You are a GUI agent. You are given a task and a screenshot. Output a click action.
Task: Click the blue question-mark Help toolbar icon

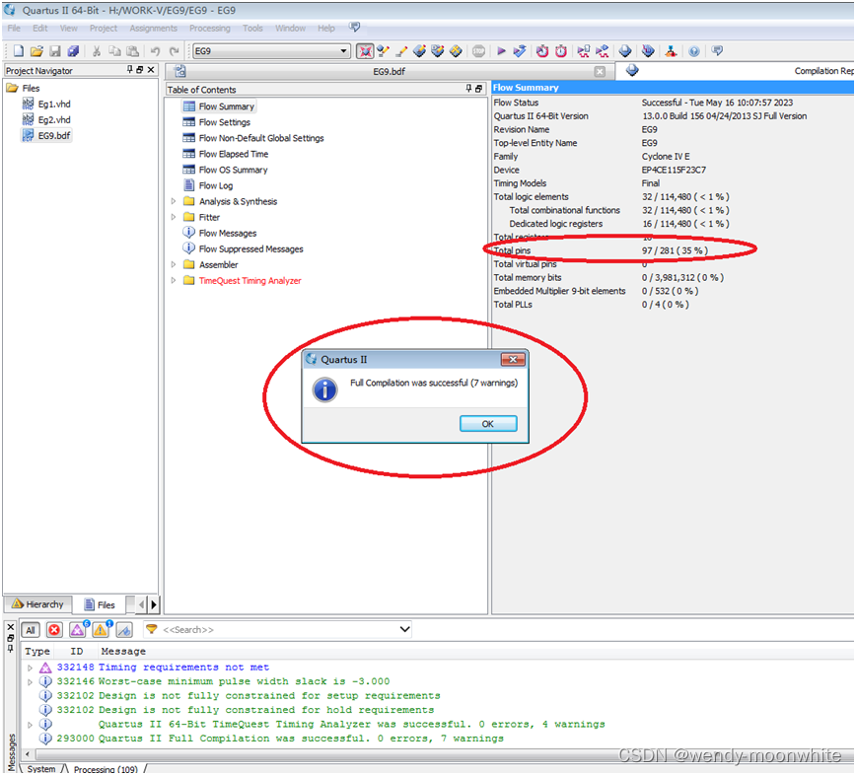click(694, 51)
